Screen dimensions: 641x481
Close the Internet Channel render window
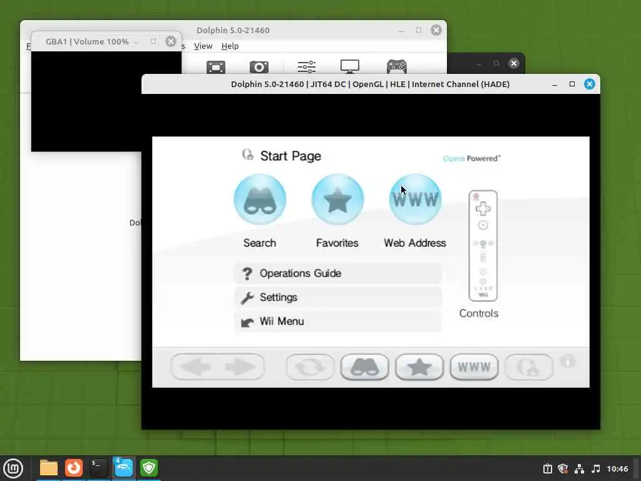click(590, 84)
